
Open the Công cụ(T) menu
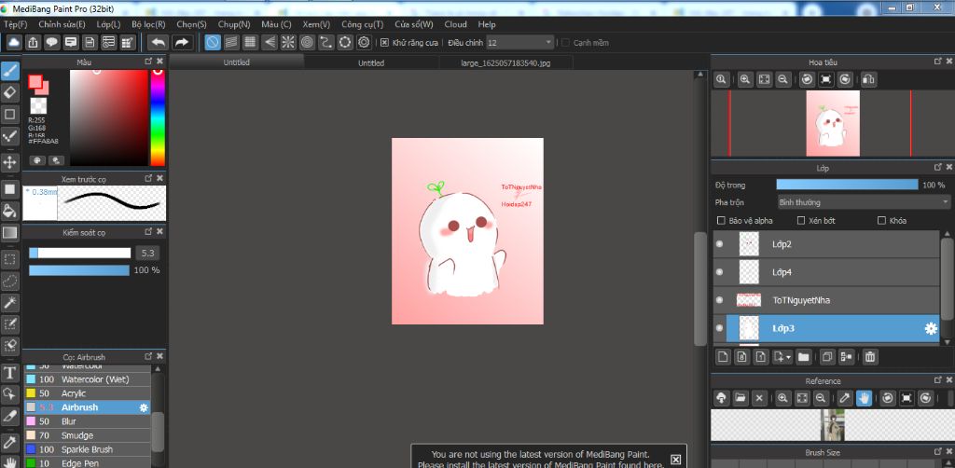(x=363, y=24)
